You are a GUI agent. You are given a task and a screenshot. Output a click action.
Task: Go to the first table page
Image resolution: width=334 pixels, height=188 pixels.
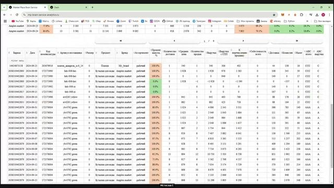pos(121,41)
